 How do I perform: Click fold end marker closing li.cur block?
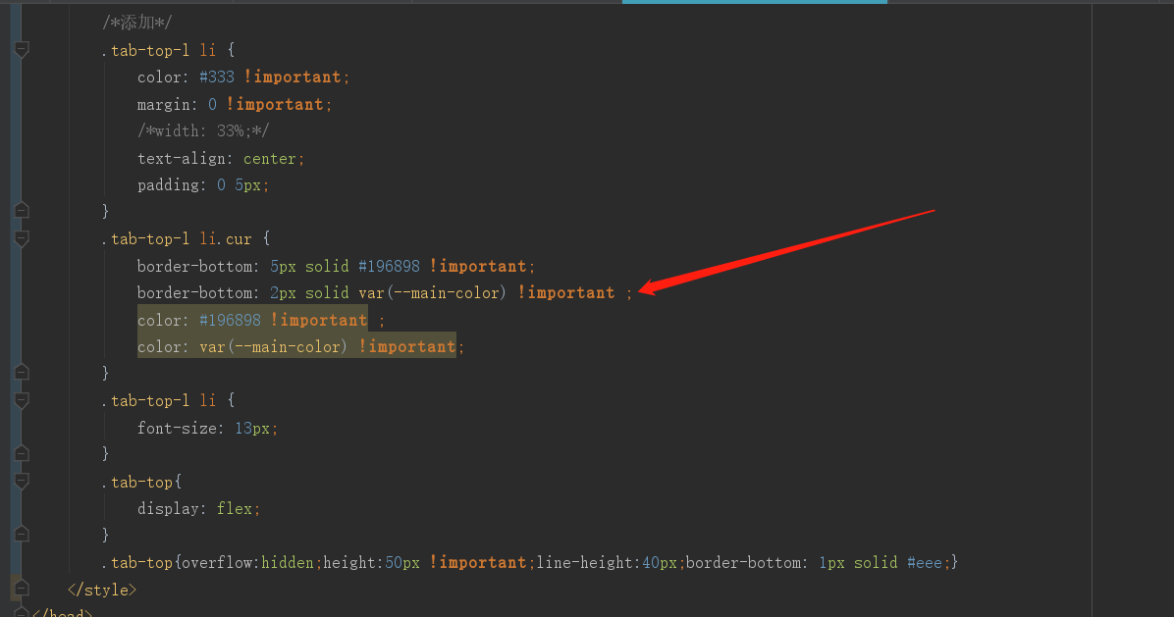pos(22,373)
